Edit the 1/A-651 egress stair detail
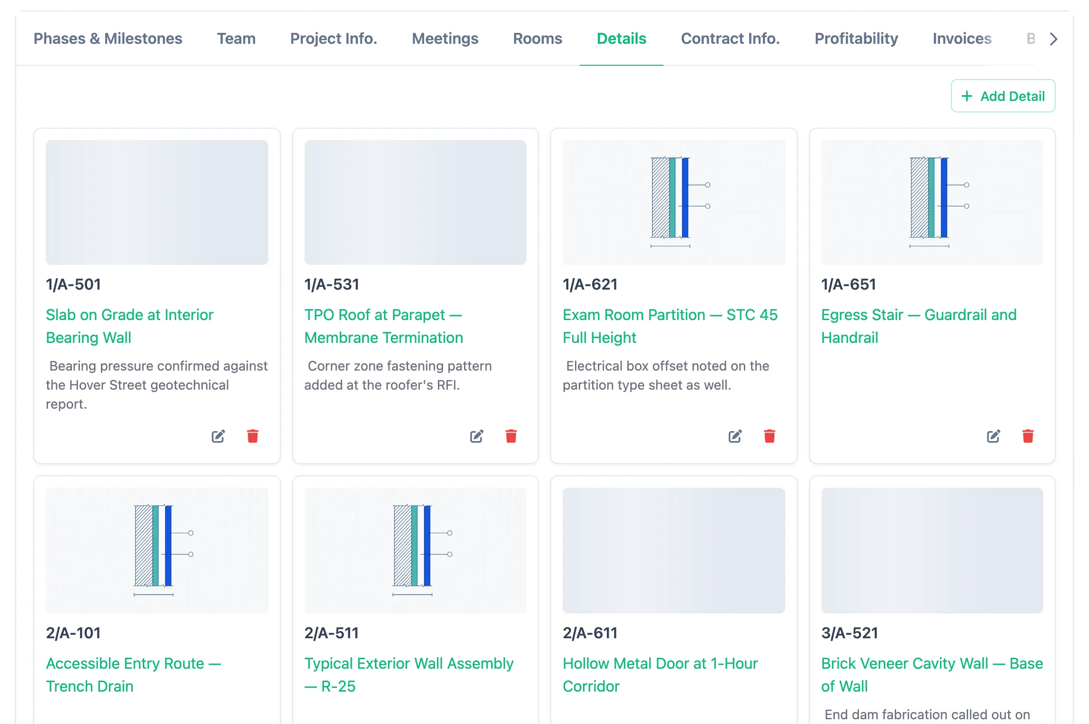This screenshot has width=1089, height=724. 993,436
